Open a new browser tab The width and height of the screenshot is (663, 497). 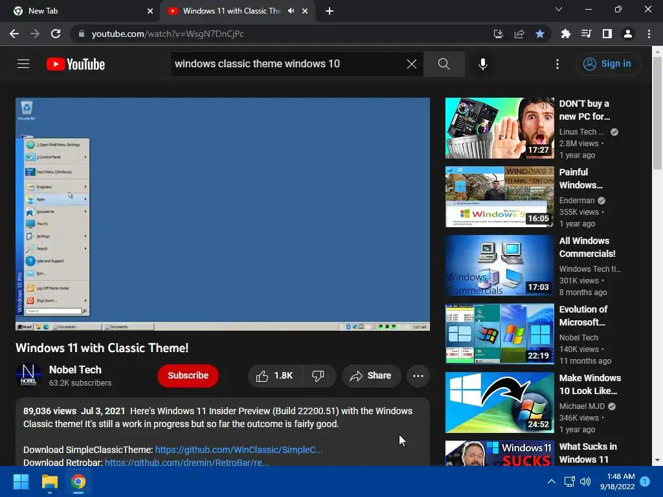point(330,11)
